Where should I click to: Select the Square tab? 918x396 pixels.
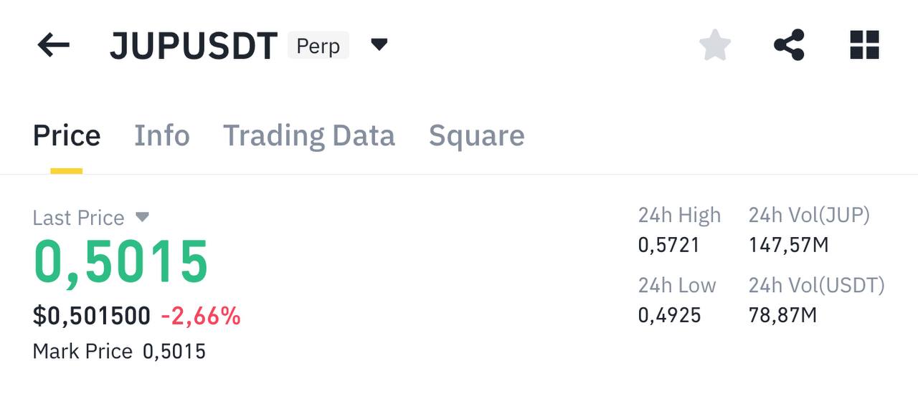tap(477, 135)
